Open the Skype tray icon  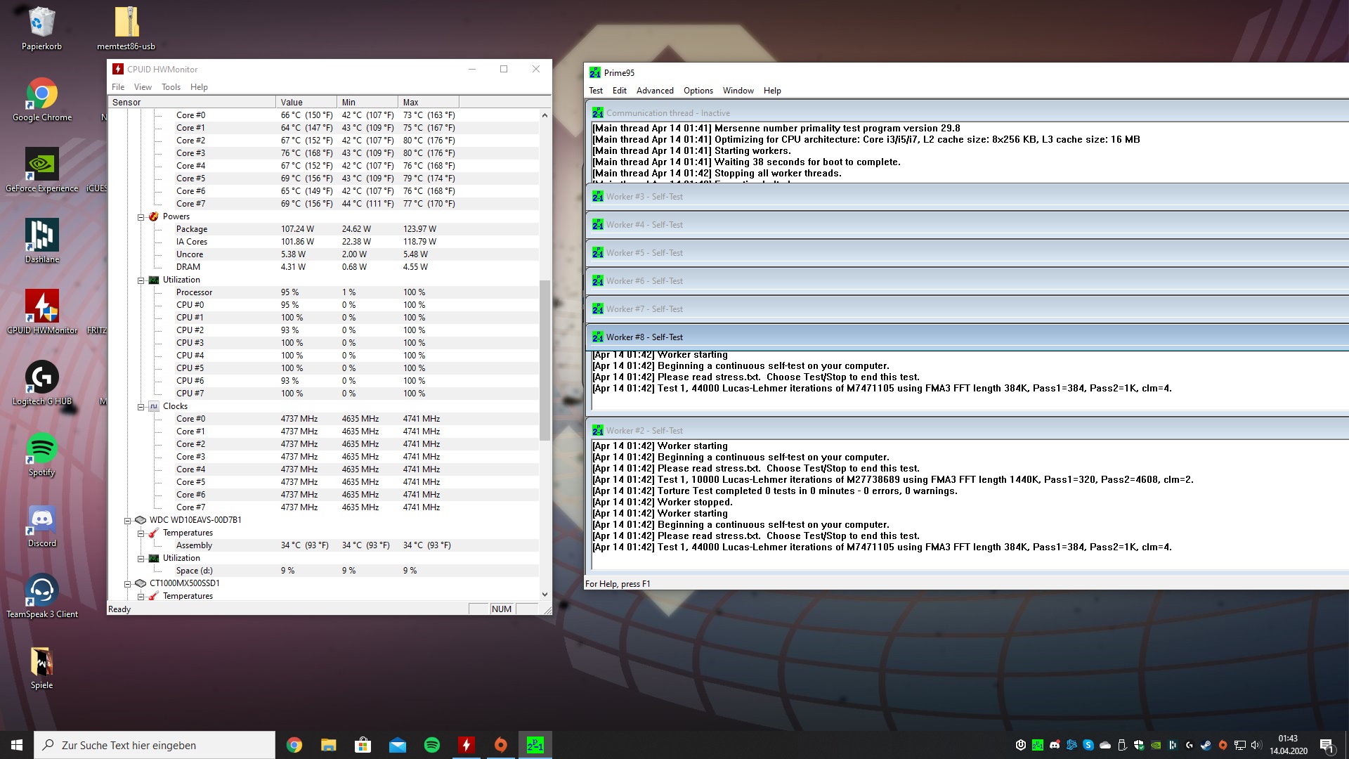(x=1088, y=745)
